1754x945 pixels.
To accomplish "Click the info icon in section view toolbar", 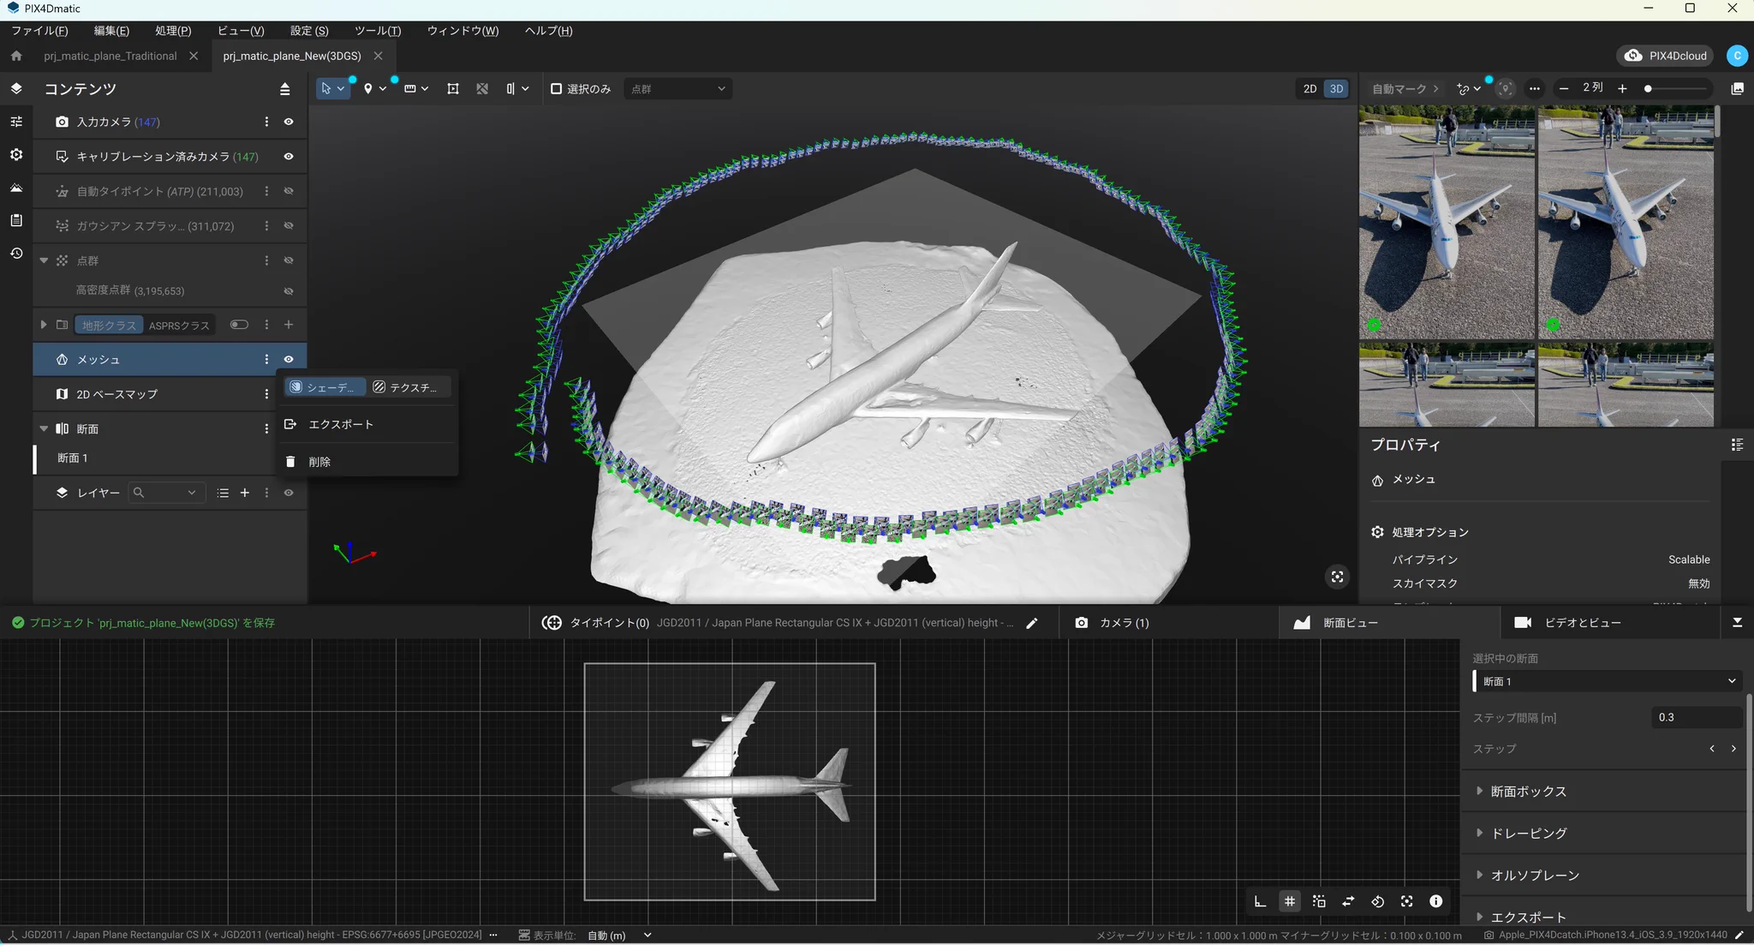I will point(1436,901).
